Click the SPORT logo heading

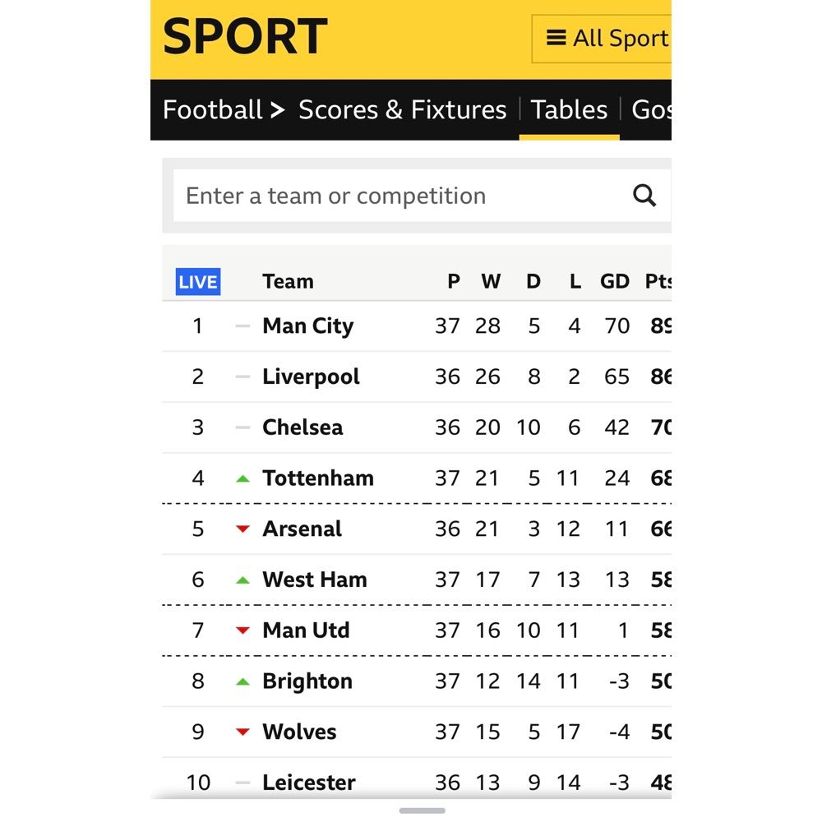pos(245,36)
